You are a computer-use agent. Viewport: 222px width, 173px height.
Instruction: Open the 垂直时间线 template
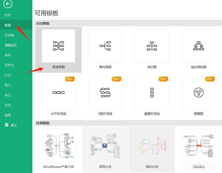[152, 92]
